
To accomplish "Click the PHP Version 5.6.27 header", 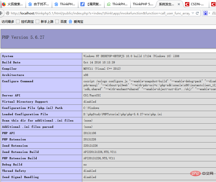I will (x=23, y=37).
